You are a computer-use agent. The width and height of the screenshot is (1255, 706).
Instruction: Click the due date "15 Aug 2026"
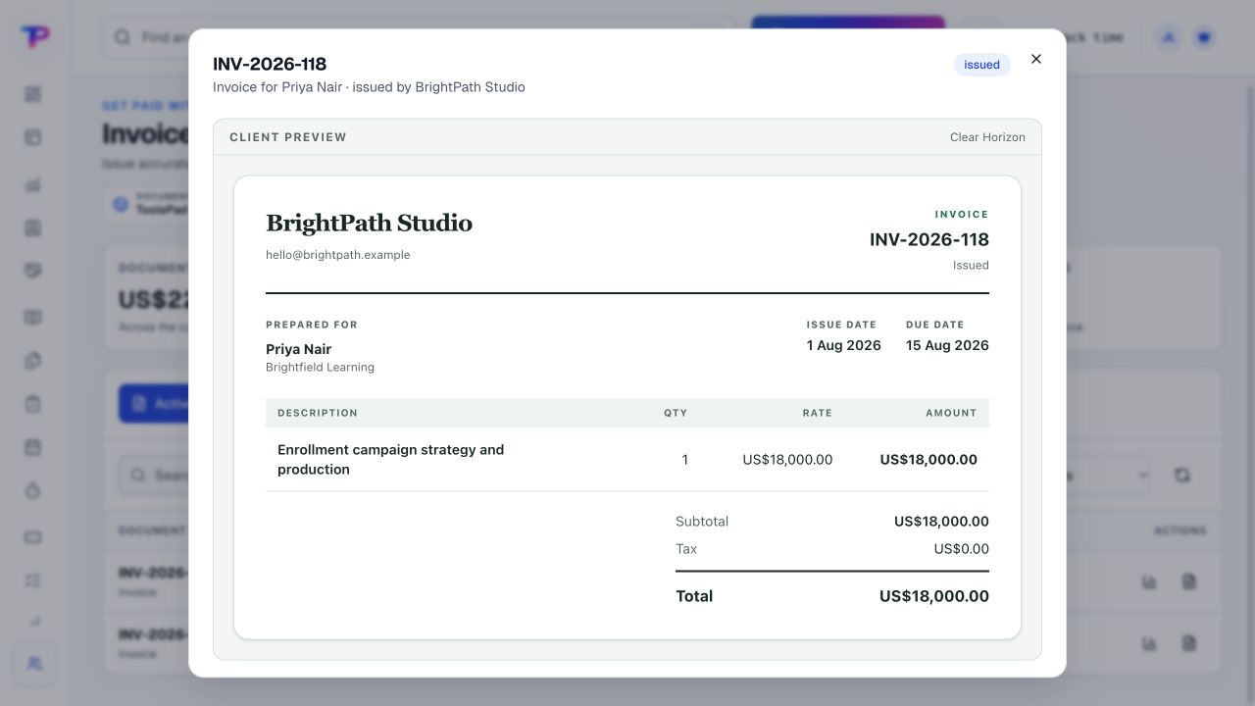point(947,345)
